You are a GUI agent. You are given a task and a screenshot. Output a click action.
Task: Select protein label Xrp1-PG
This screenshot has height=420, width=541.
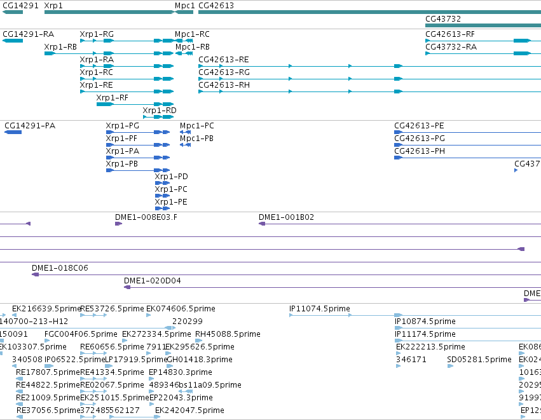pos(123,126)
